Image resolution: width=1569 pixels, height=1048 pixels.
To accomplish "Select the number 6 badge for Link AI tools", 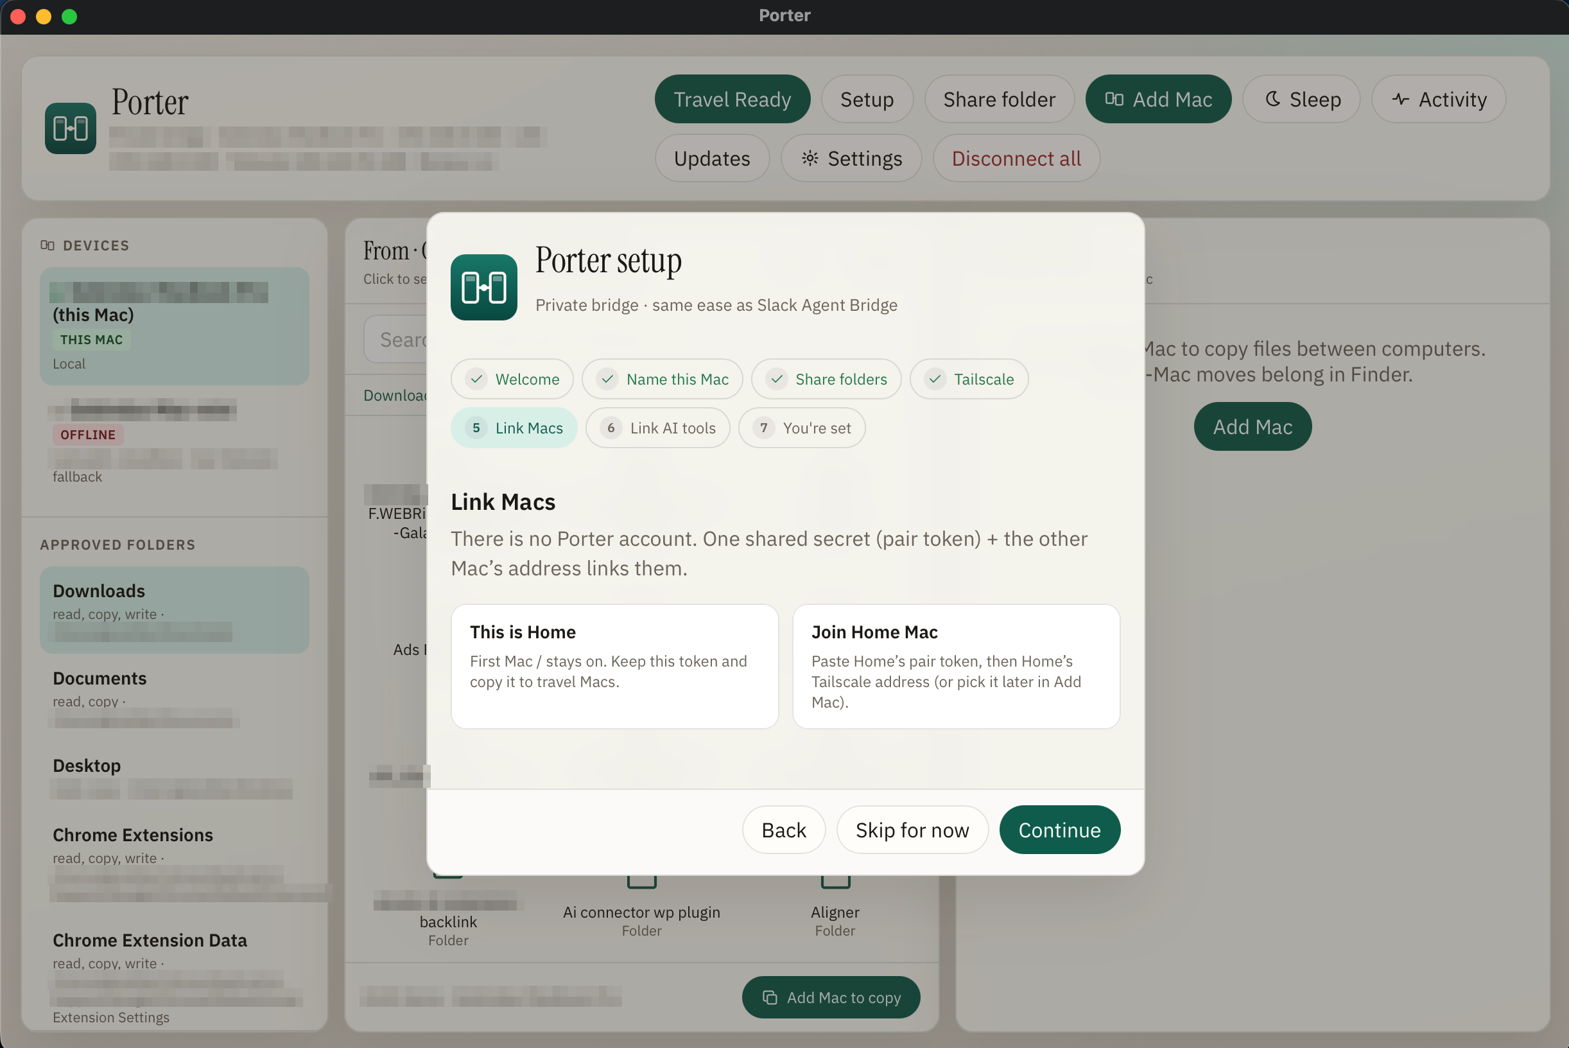I will point(611,428).
